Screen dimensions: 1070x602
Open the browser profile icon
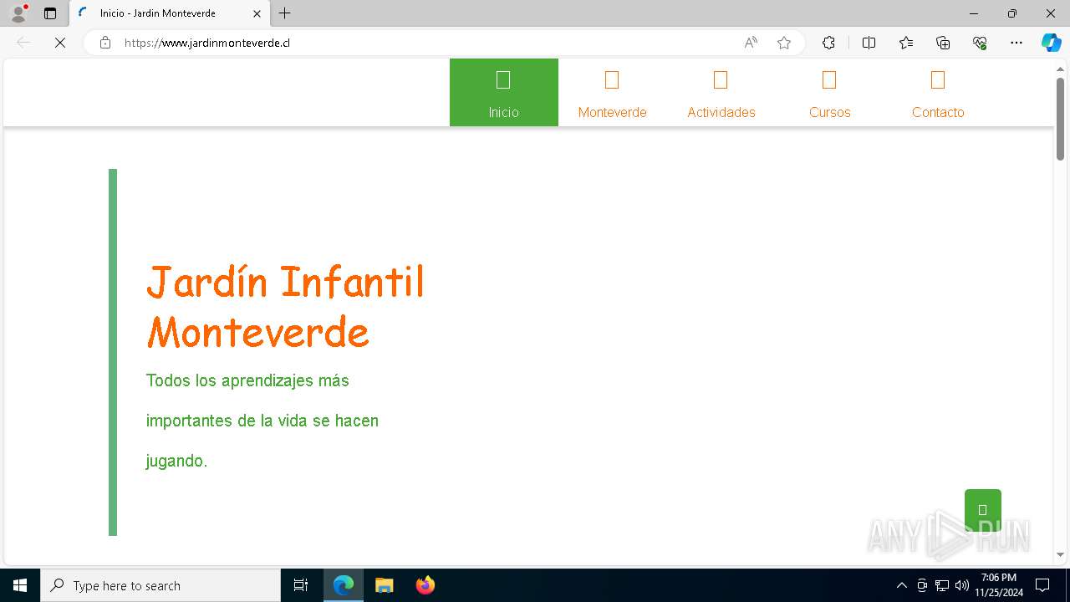click(18, 13)
